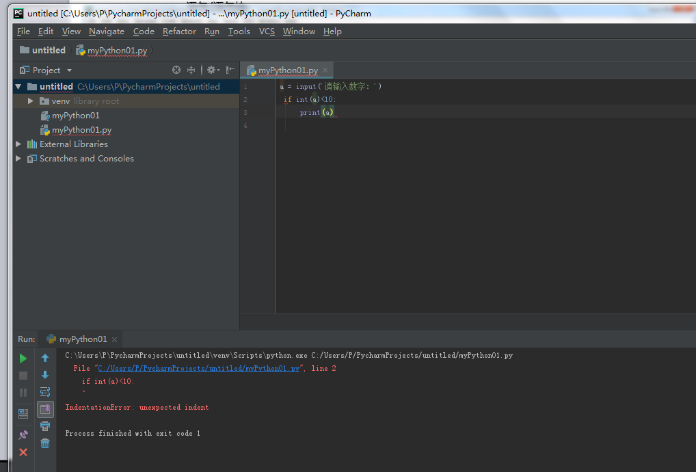
Task: Toggle soft-wrap in run console
Action: tap(45, 392)
